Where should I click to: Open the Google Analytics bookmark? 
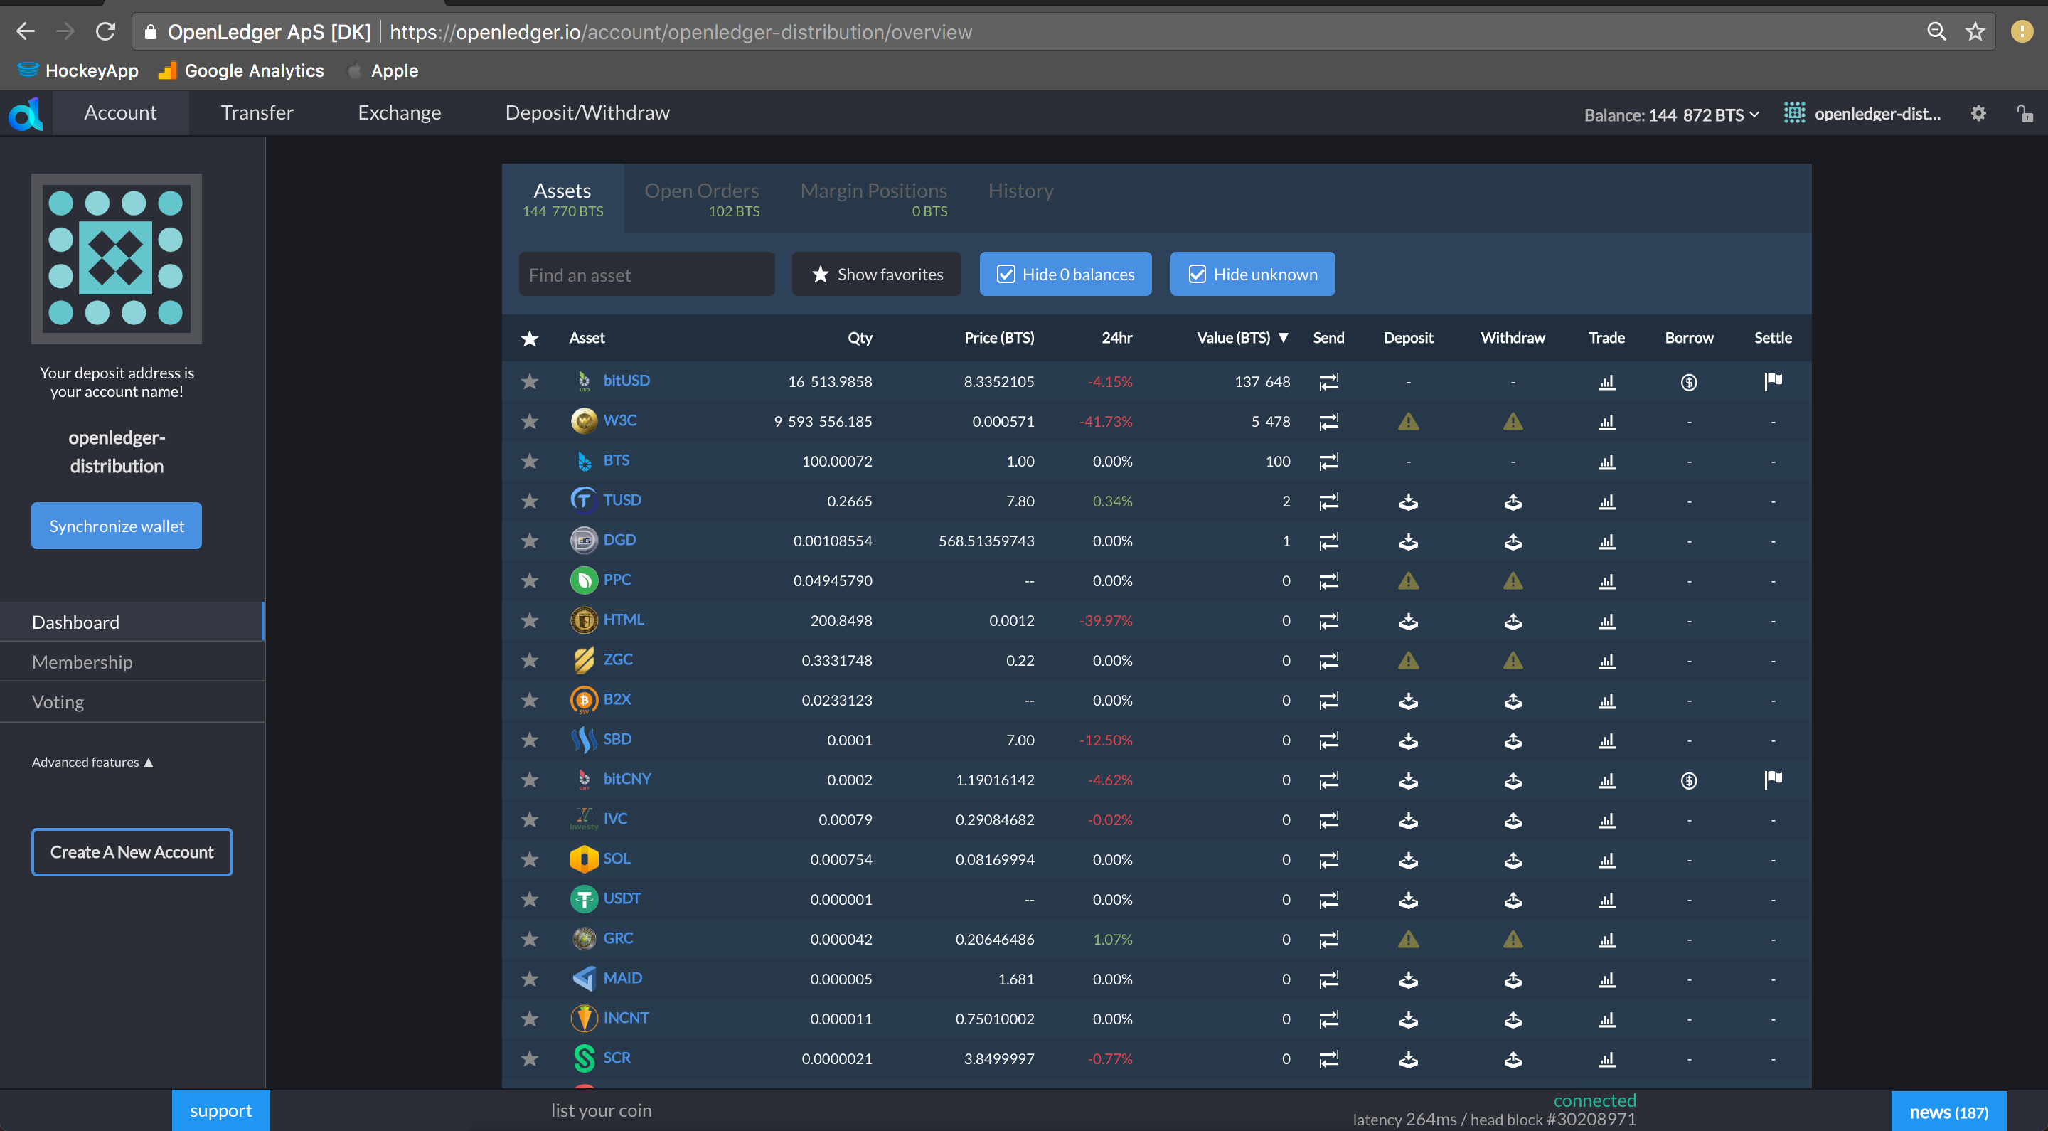pos(242,71)
